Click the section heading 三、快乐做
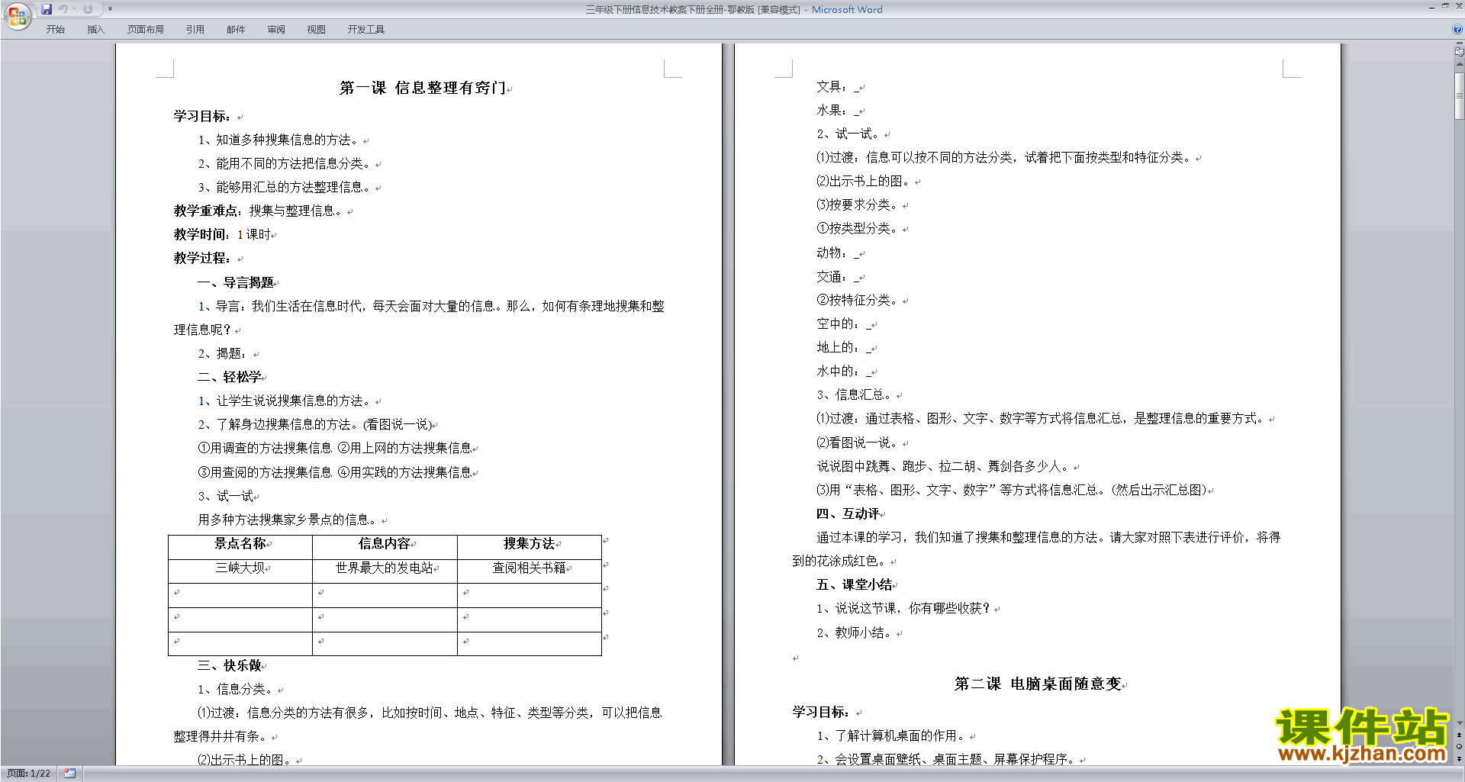The width and height of the screenshot is (1465, 782). click(230, 665)
